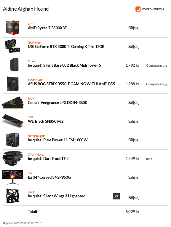
Task: Click the LG 34" Curved 34GP950G title
Action: 49,177
